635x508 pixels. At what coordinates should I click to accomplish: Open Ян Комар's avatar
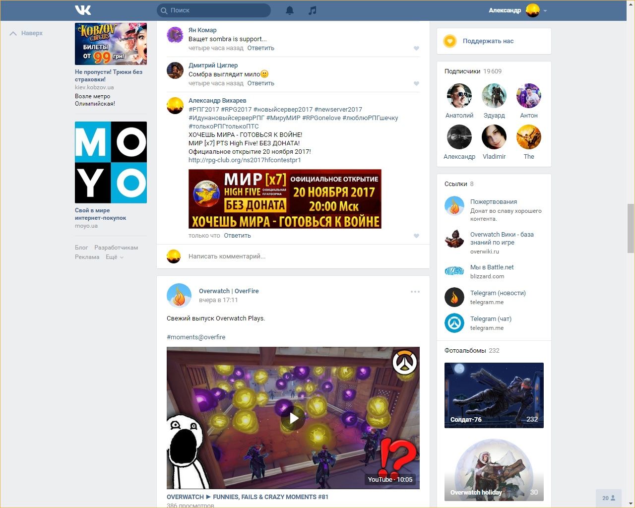pyautogui.click(x=175, y=35)
